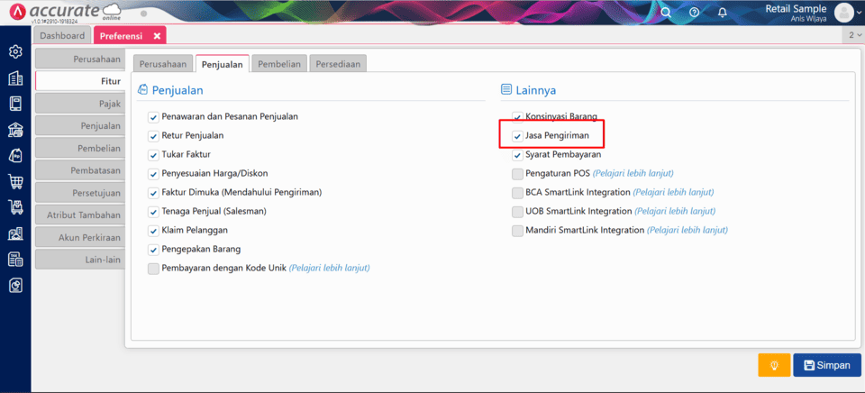Open the settings gear in left sidebar
The image size is (865, 393).
15,51
